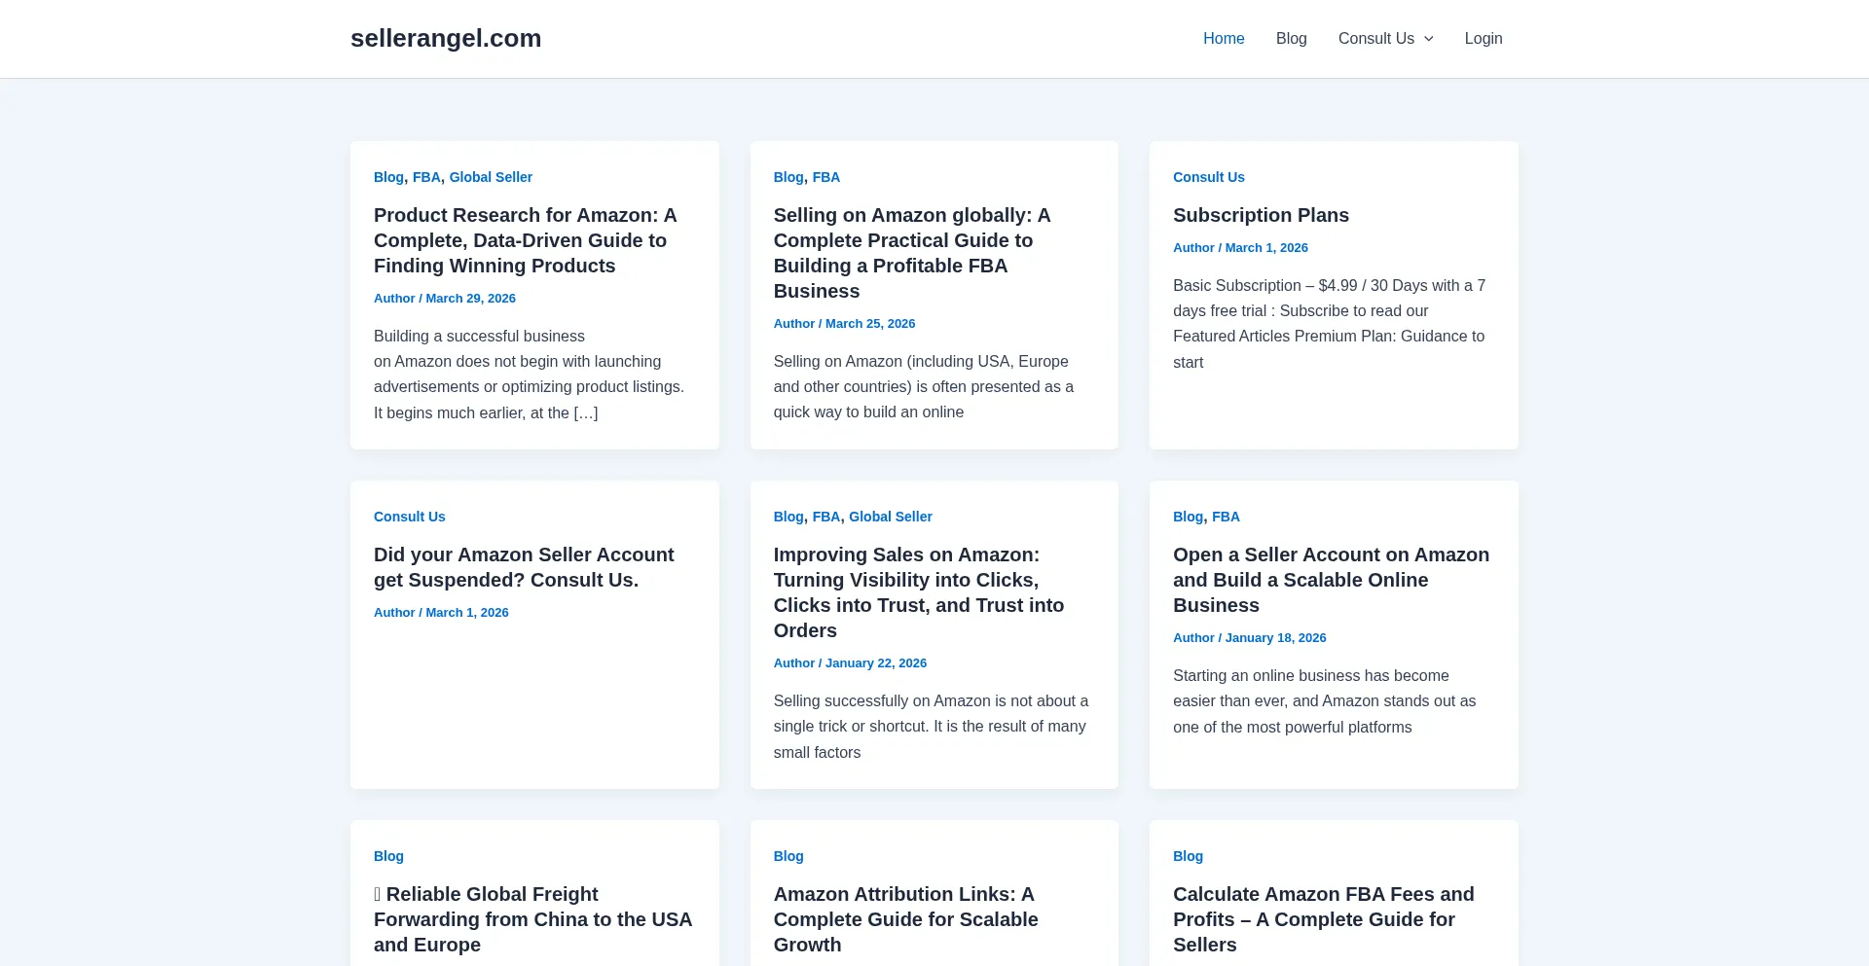Select Blog category on Attribution Links card
The height and width of the screenshot is (966, 1869).
point(788,856)
